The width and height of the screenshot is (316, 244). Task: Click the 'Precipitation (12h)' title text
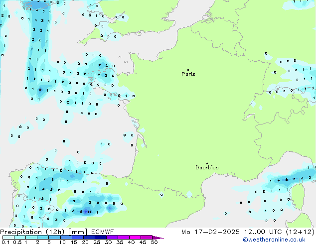pyautogui.click(x=32, y=232)
